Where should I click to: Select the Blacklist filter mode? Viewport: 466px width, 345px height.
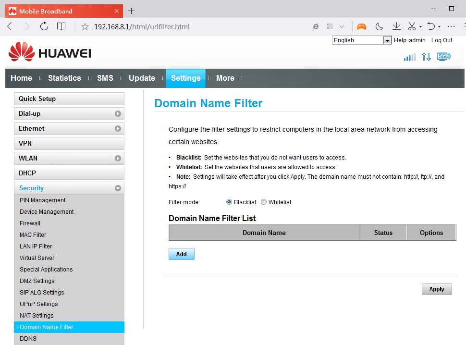click(x=229, y=202)
